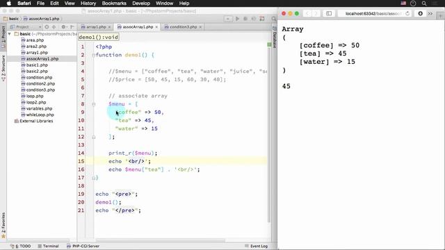The width and height of the screenshot is (445, 250).
Task: Open the run configuration dropdown
Action: coord(228,19)
